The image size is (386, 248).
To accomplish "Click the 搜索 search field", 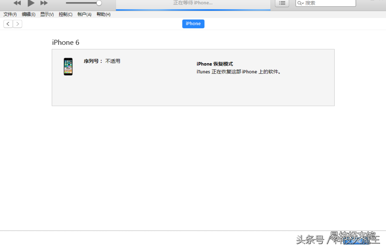I will pyautogui.click(x=326, y=3).
